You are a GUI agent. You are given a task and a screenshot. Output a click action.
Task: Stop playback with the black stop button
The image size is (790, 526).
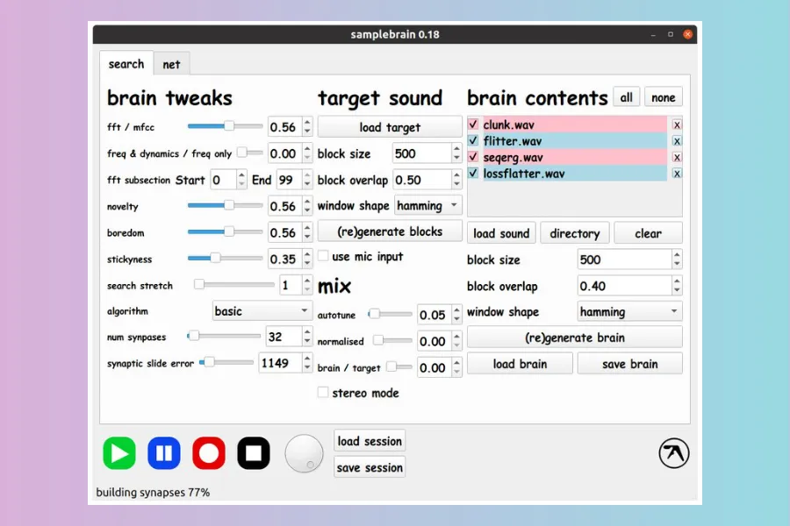(254, 453)
